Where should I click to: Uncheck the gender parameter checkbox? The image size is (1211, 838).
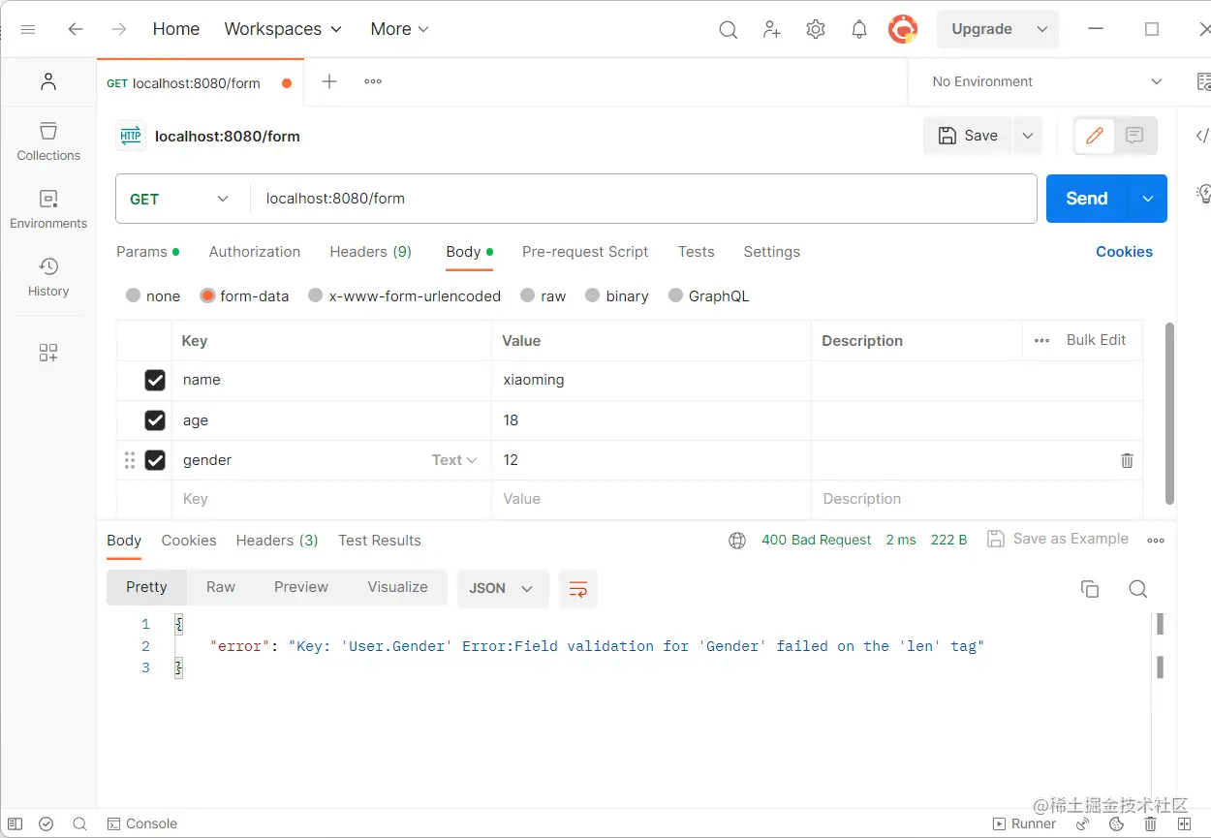155,460
